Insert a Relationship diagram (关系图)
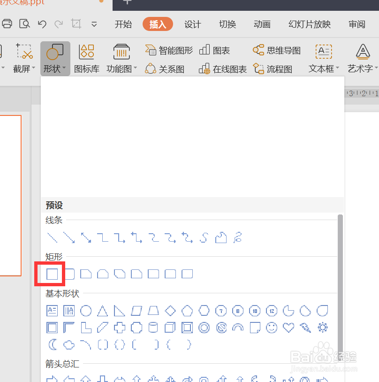The width and height of the screenshot is (379, 382). coord(165,69)
